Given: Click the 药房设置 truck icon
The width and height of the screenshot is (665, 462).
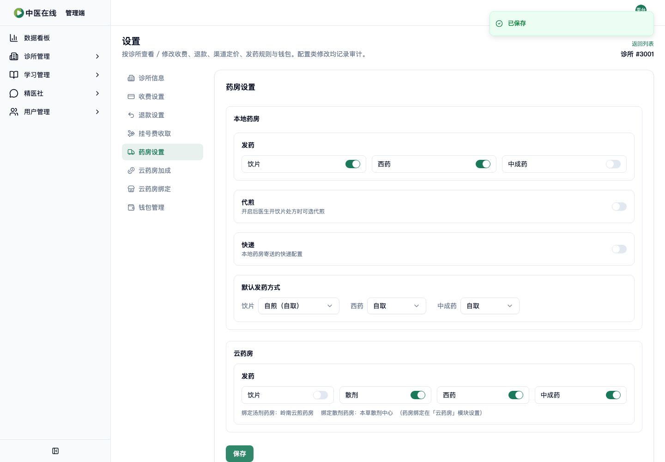Looking at the screenshot, I should tap(131, 152).
